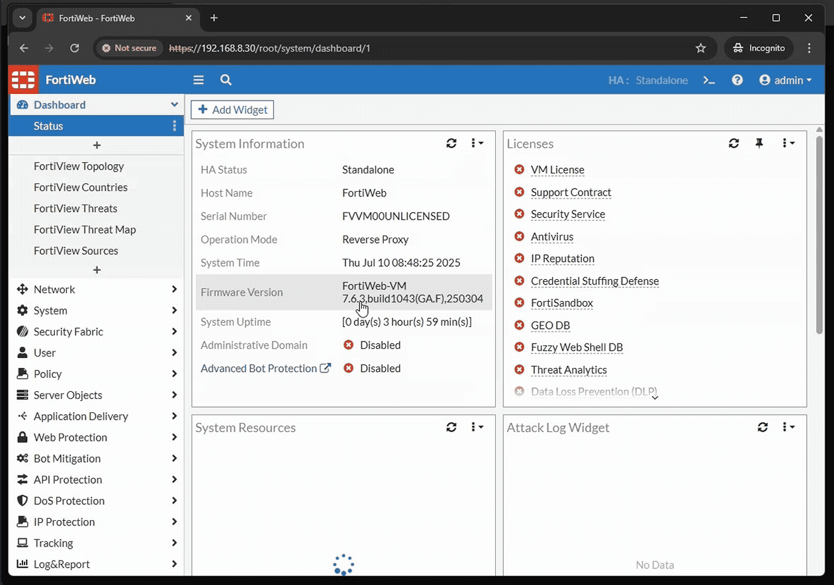The width and height of the screenshot is (834, 585).
Task: Click the Log&Report chart icon
Action: click(x=23, y=564)
